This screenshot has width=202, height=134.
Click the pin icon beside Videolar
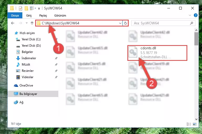point(56,77)
